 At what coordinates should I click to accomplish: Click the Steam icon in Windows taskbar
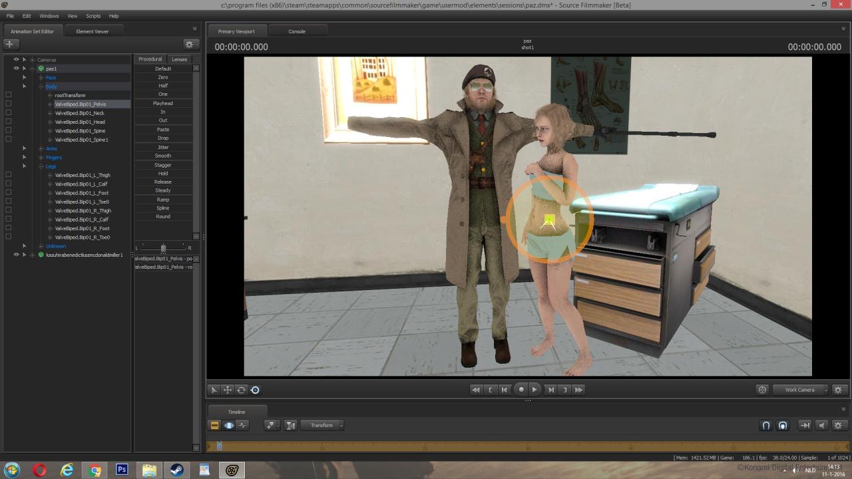177,470
